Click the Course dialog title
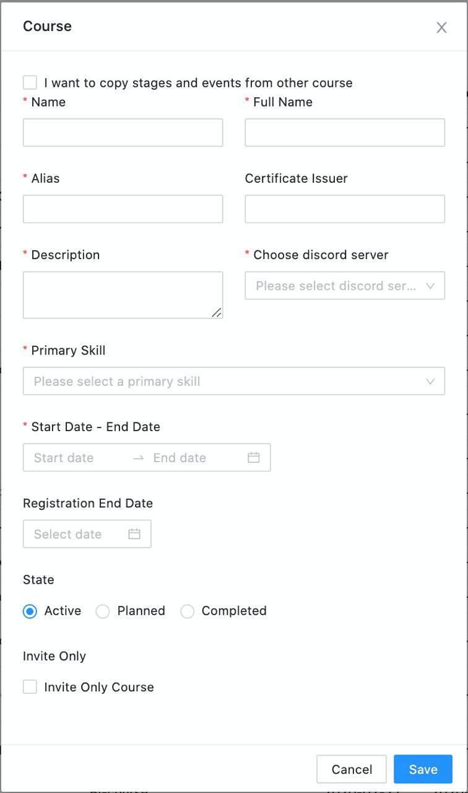 (47, 26)
